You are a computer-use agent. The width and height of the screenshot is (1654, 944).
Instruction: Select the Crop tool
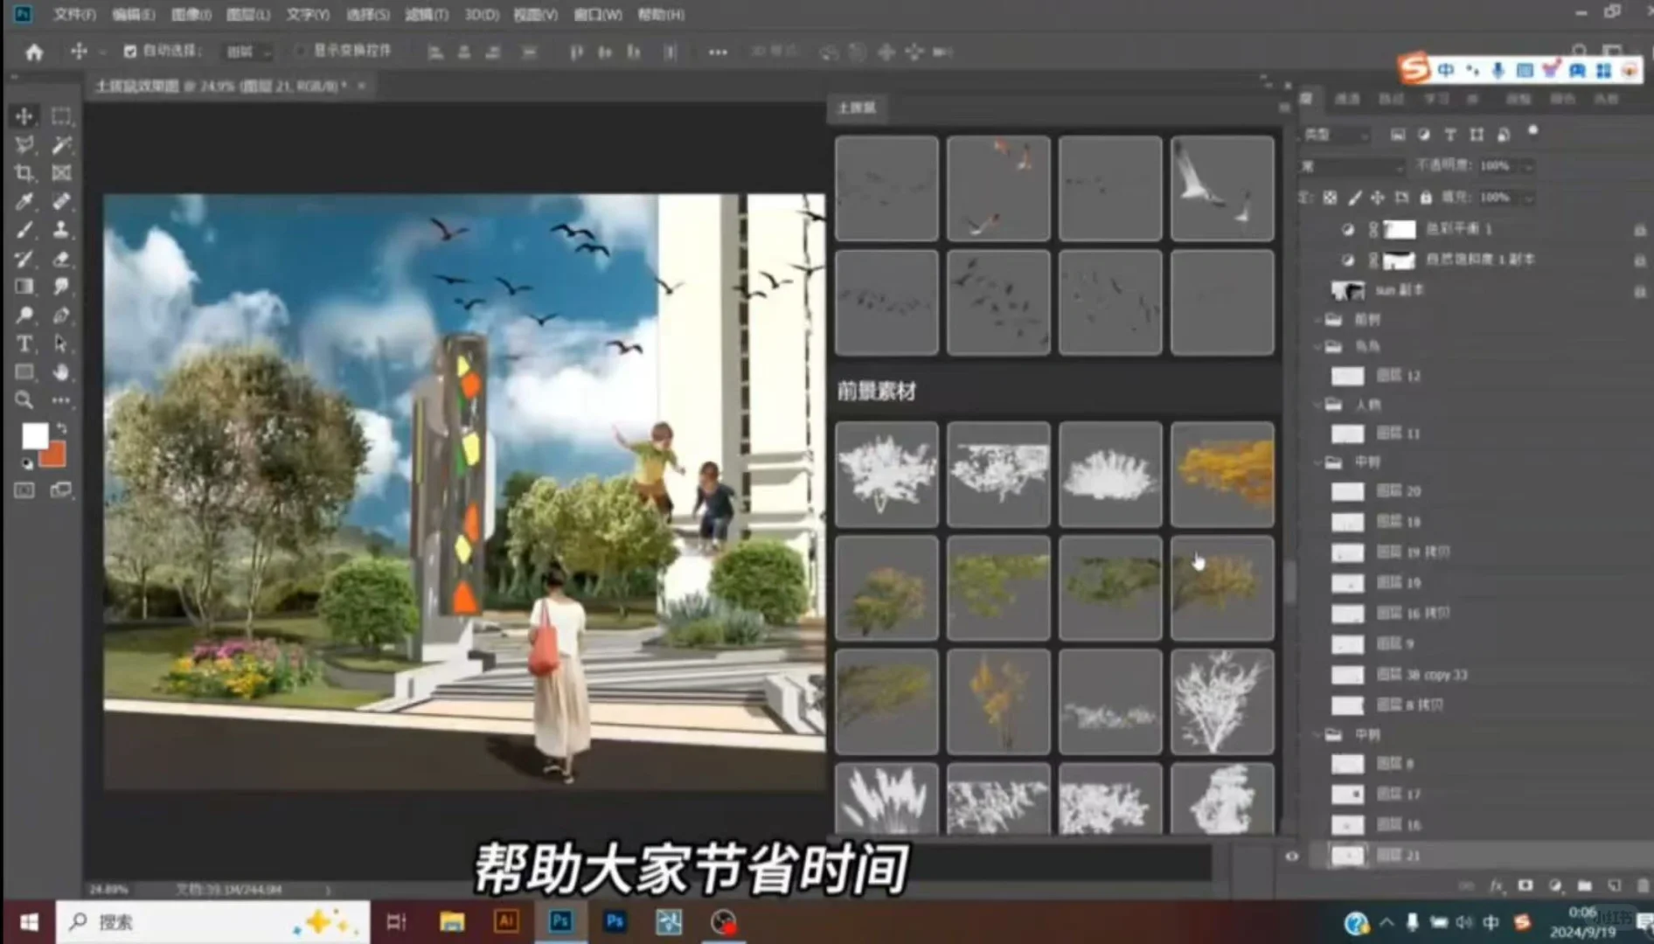coord(24,174)
